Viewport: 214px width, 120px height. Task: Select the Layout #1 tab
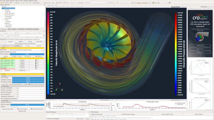(x=50, y=5)
